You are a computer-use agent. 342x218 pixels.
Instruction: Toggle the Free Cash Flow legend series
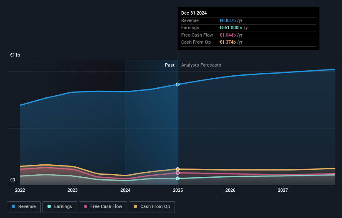coord(103,207)
